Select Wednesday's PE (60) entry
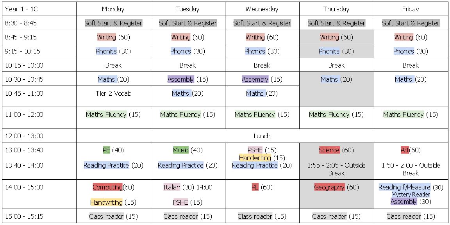Viewport: 450px width, 225px height. click(262, 187)
